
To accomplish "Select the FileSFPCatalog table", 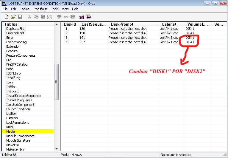I will pyautogui.click(x=17, y=64).
